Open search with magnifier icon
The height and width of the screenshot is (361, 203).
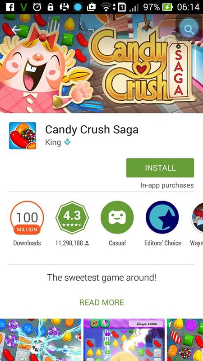coord(189,29)
